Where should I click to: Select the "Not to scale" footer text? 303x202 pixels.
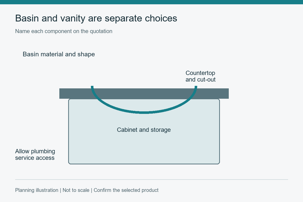click(76, 190)
